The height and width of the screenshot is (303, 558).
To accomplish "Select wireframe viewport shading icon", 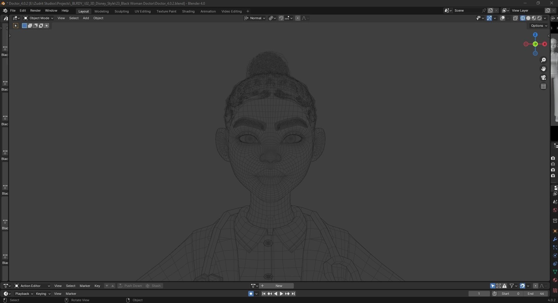I will 523,18.
